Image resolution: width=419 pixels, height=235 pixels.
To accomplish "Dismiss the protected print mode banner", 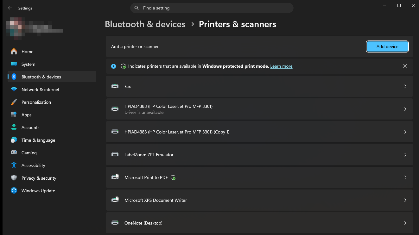I will [405, 66].
